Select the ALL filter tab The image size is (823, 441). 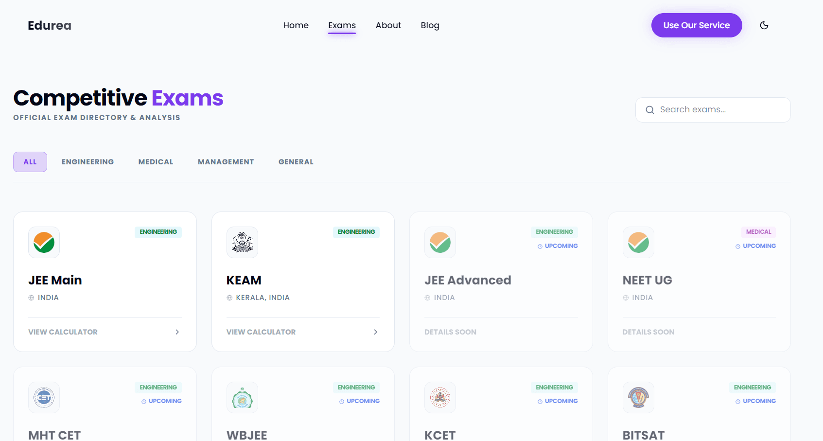[x=30, y=162]
